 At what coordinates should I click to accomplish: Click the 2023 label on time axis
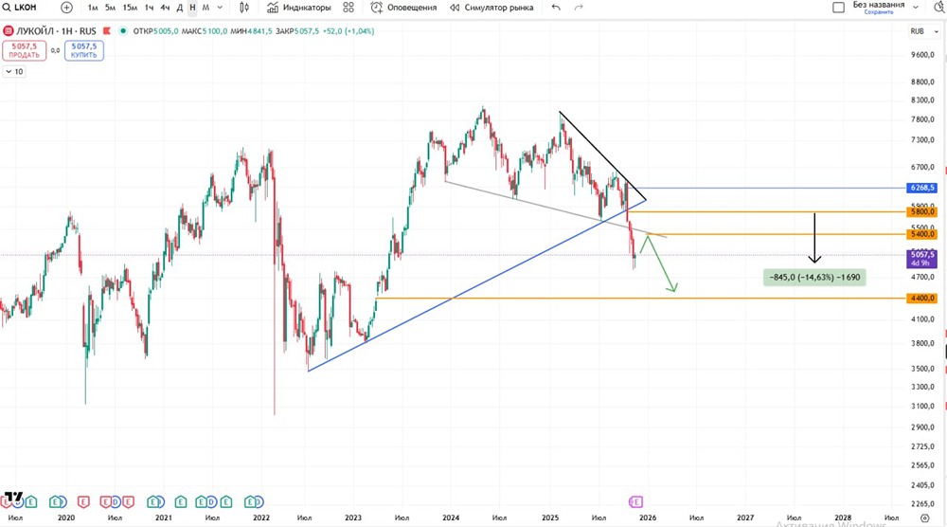(352, 518)
